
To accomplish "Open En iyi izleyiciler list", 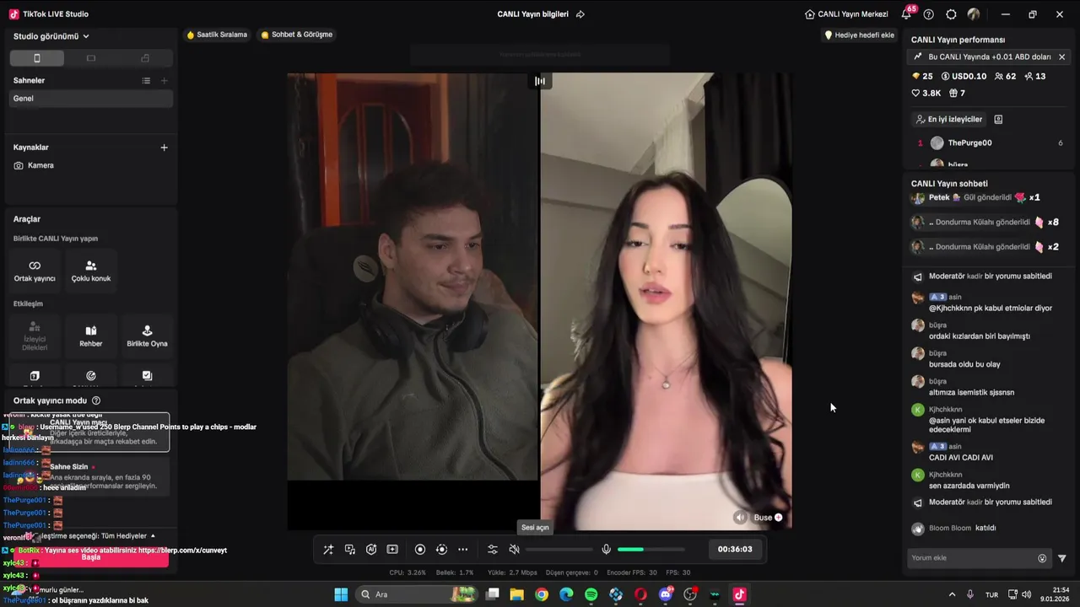I will coord(948,120).
